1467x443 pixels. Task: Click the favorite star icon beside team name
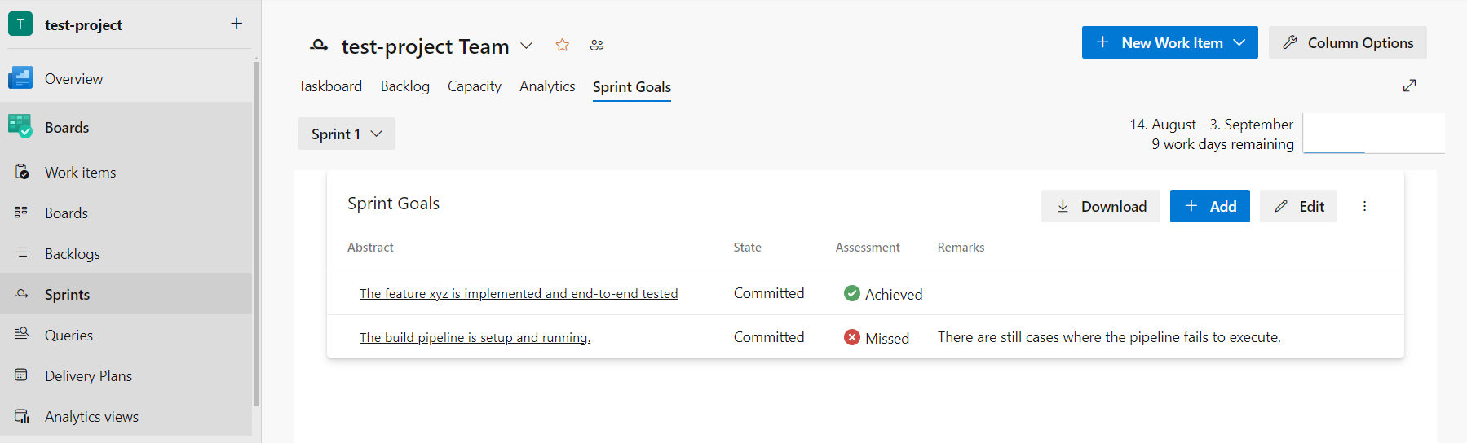click(x=562, y=46)
